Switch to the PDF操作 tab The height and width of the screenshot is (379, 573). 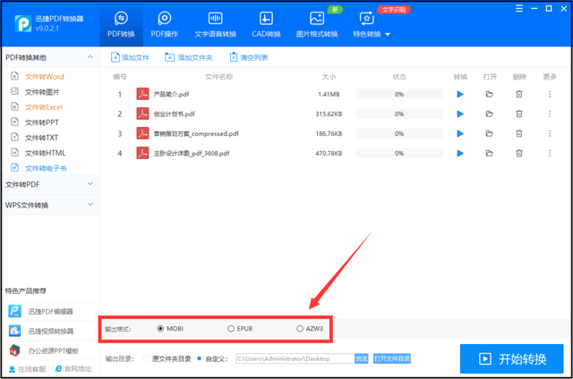pos(165,25)
